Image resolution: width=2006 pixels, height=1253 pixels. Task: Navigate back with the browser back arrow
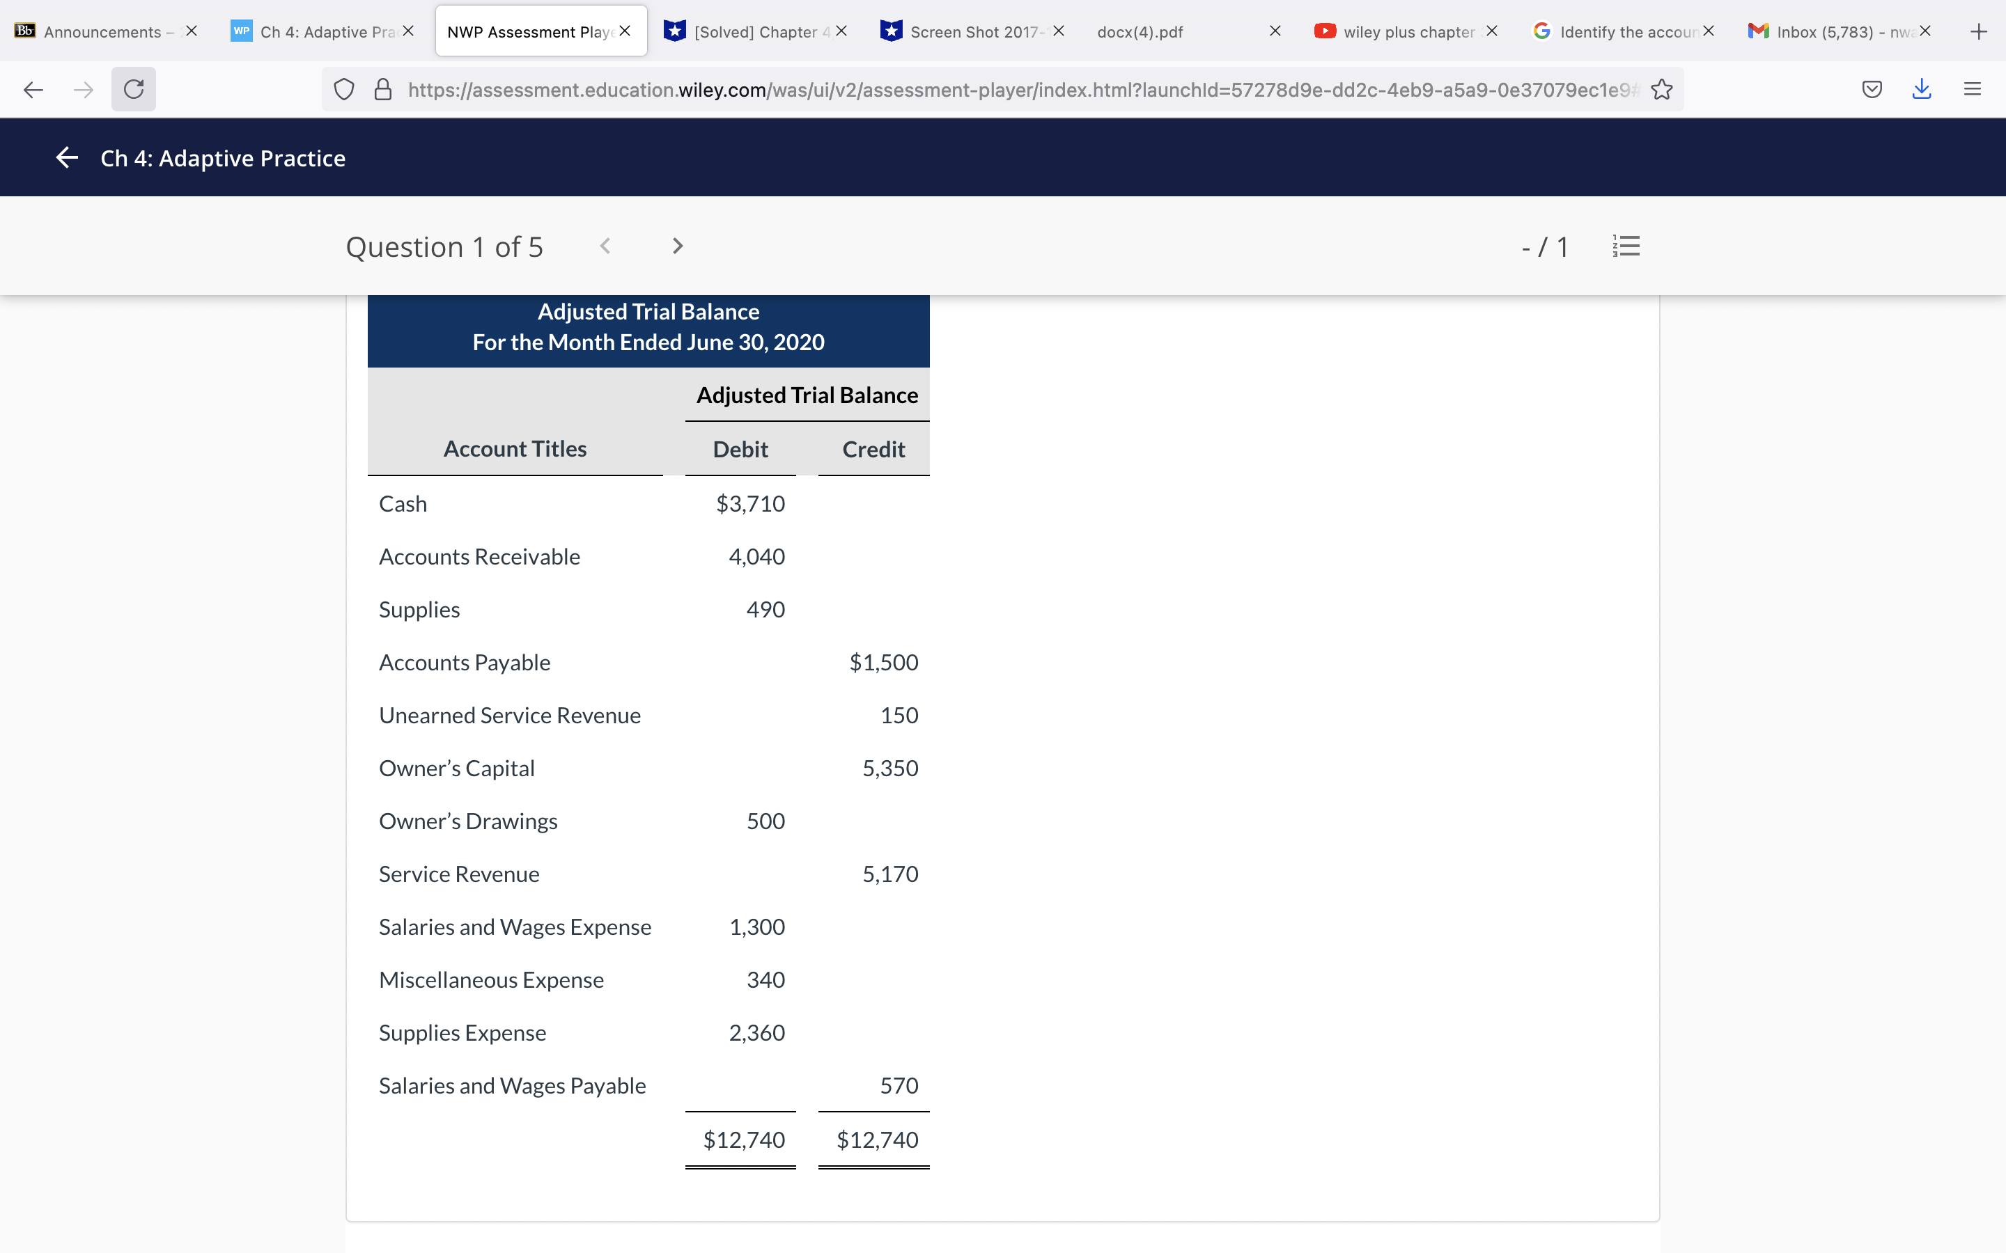[x=33, y=90]
